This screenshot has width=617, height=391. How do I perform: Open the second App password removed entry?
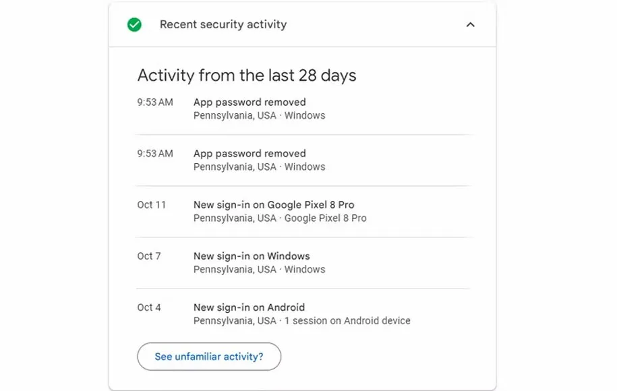[x=249, y=154]
